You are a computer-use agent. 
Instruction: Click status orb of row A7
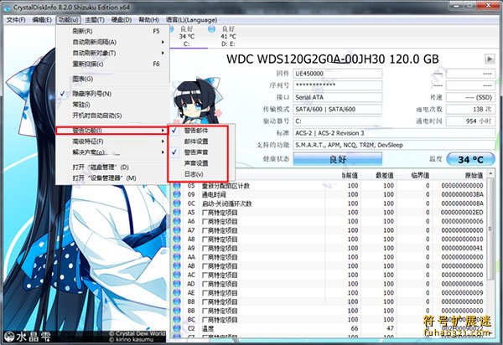(177, 230)
